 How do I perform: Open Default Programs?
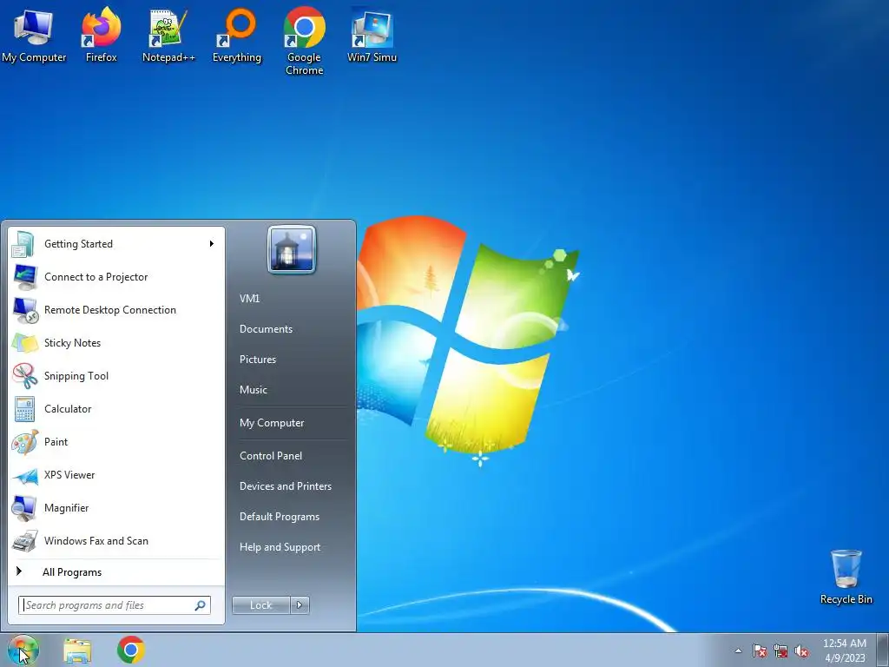coord(279,517)
